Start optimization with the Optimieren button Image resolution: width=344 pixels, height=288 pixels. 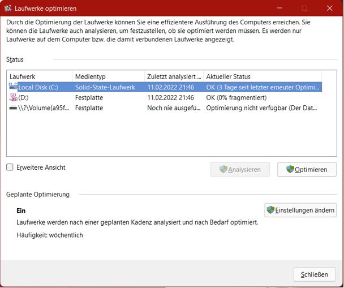click(307, 169)
